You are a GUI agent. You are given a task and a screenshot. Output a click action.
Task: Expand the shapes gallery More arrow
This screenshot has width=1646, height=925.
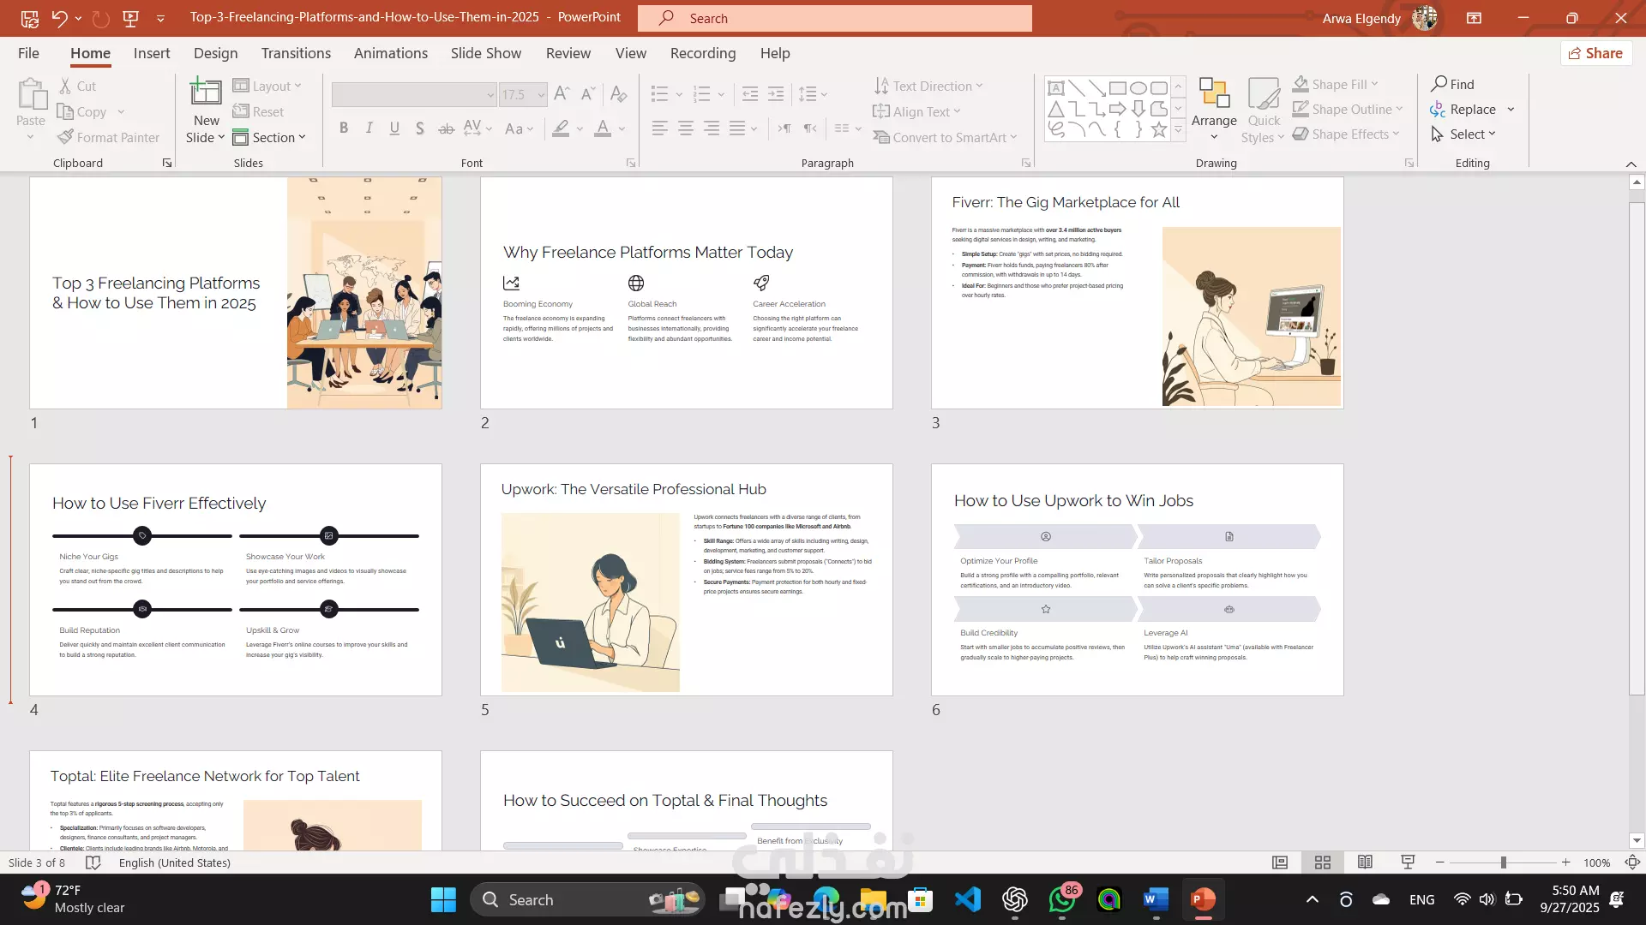pyautogui.click(x=1179, y=130)
